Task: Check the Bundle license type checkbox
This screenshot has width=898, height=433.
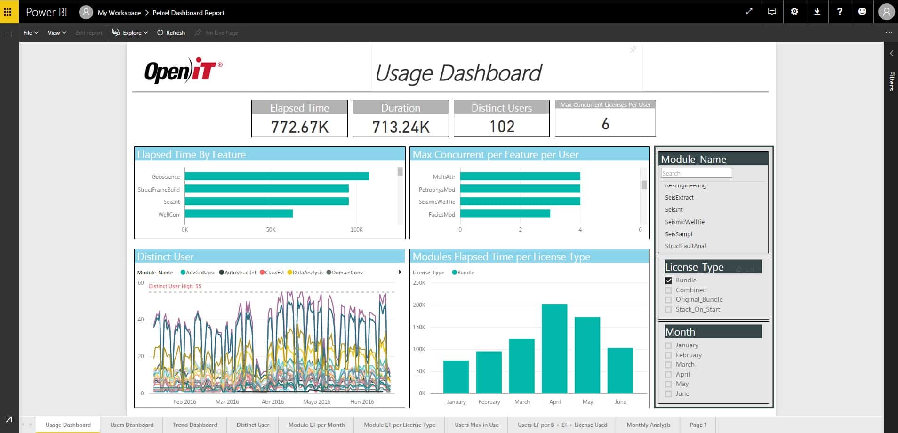Action: pyautogui.click(x=668, y=281)
